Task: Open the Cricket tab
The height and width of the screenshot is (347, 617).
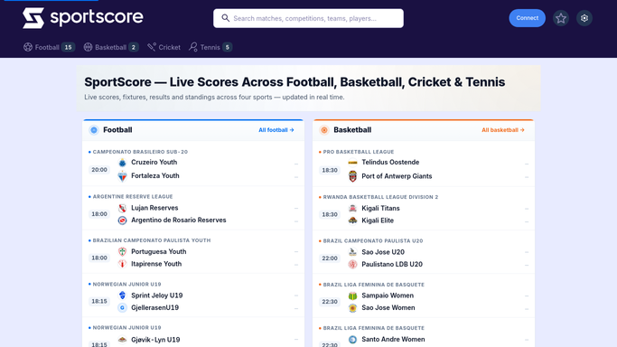Action: (x=164, y=47)
